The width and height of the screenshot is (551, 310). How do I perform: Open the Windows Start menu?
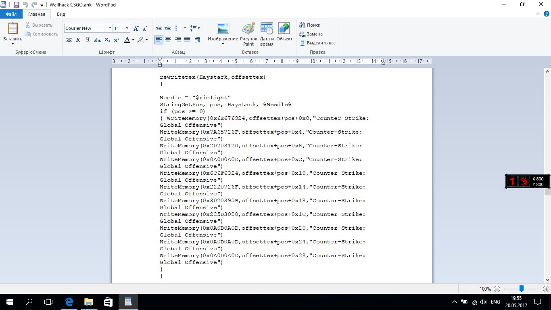click(10, 302)
